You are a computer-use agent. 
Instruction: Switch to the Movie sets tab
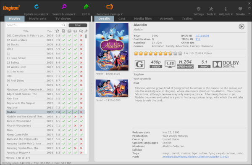tap(37, 19)
